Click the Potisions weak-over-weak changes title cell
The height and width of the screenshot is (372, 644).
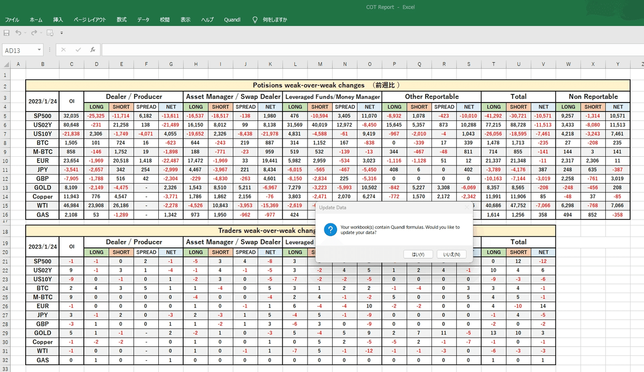327,85
